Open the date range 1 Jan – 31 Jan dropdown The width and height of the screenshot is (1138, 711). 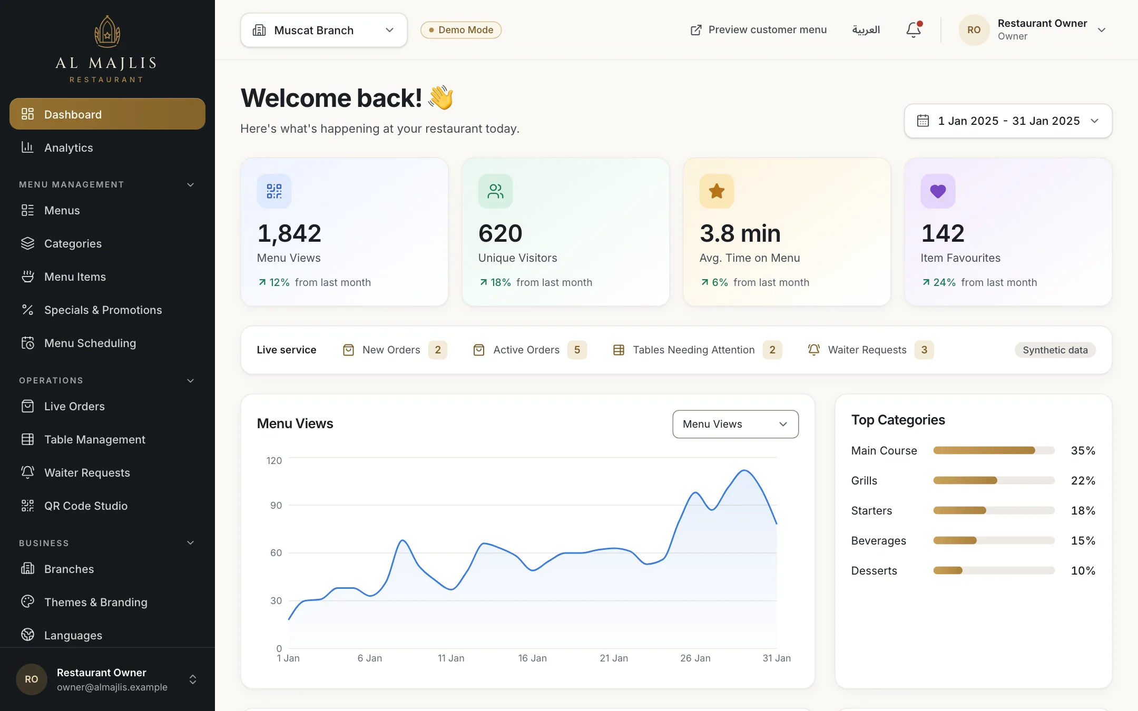(1008, 121)
